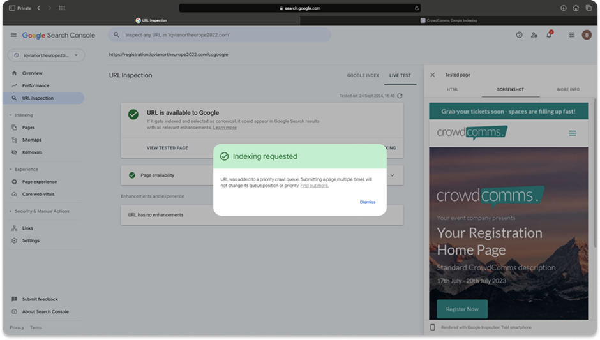Open the Search Console hamburger menu

coord(14,35)
